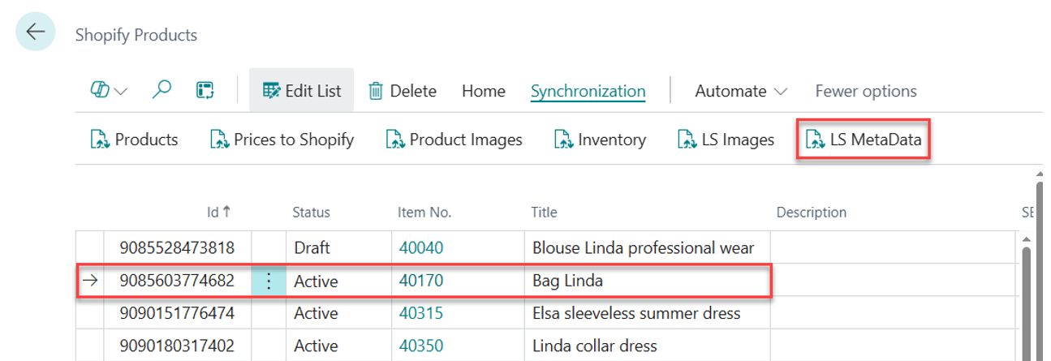Expand the Copilot dropdown chevron
The height and width of the screenshot is (361, 1051).
122,92
